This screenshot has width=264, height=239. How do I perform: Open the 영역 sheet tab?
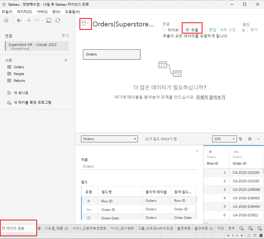[231, 228]
